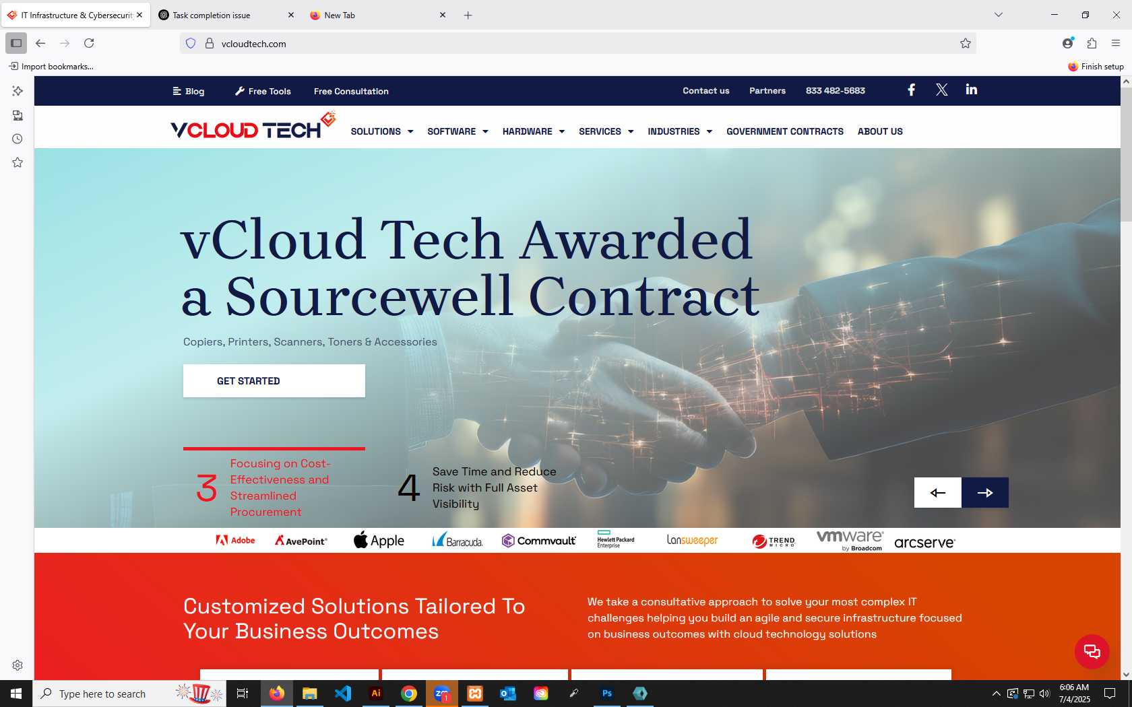Expand the SOFTWARE dropdown menu
The width and height of the screenshot is (1132, 707).
pyautogui.click(x=458, y=131)
